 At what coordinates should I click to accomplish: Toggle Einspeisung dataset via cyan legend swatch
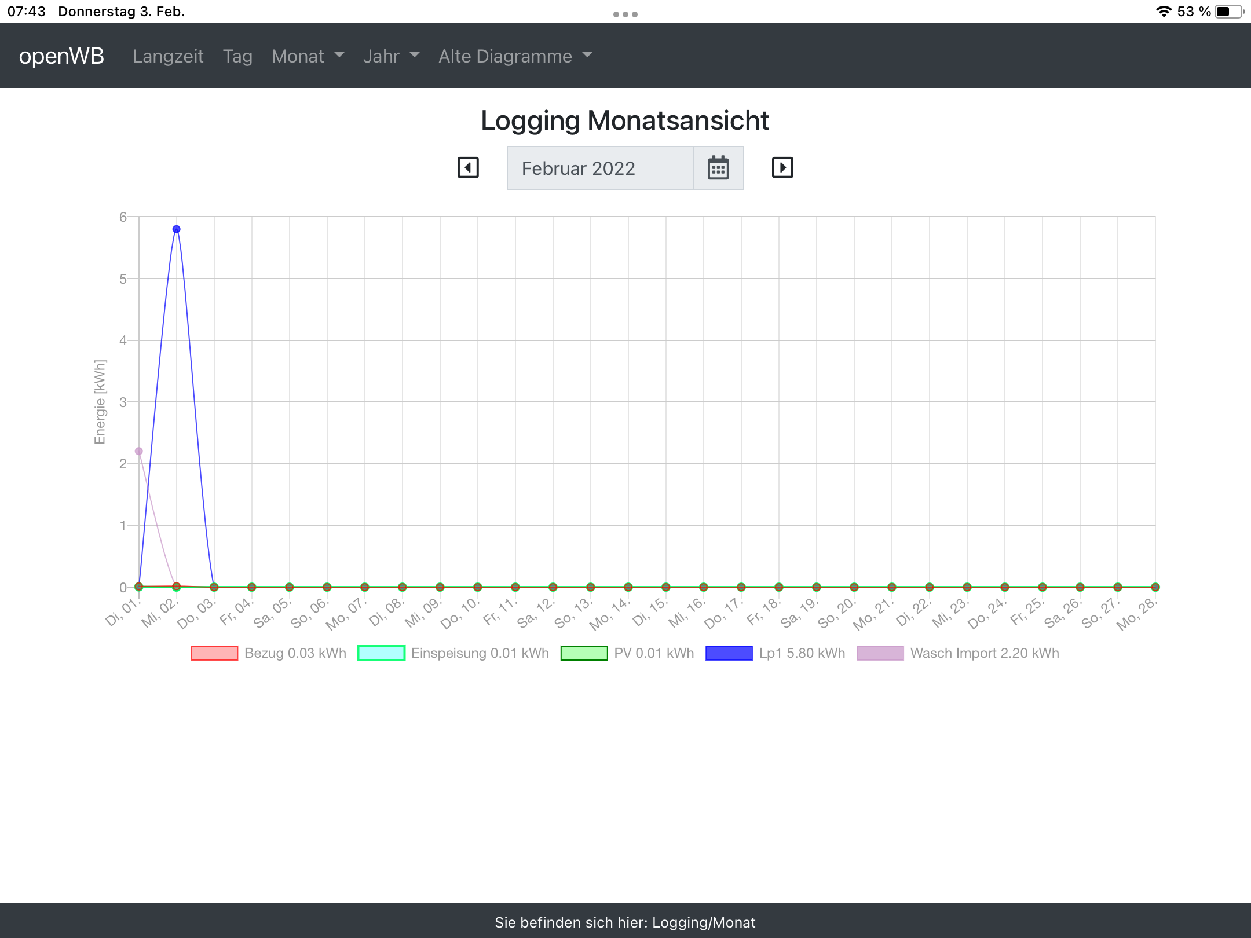pos(381,653)
